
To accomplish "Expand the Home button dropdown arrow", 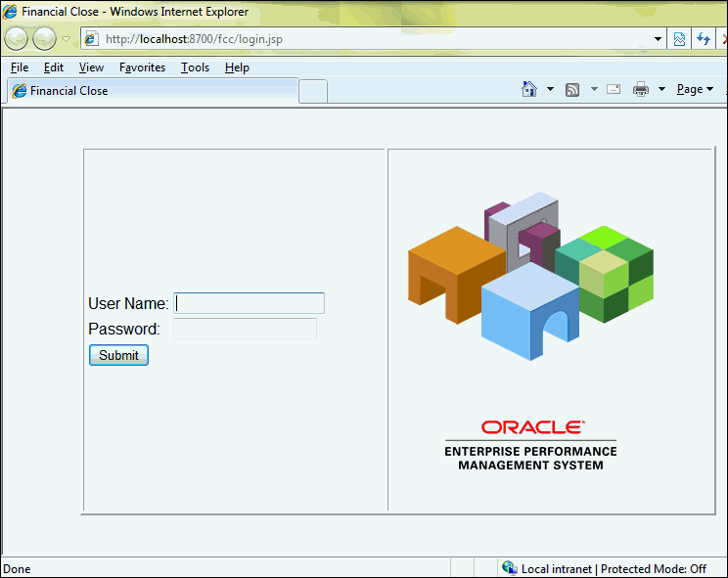I will pyautogui.click(x=550, y=89).
